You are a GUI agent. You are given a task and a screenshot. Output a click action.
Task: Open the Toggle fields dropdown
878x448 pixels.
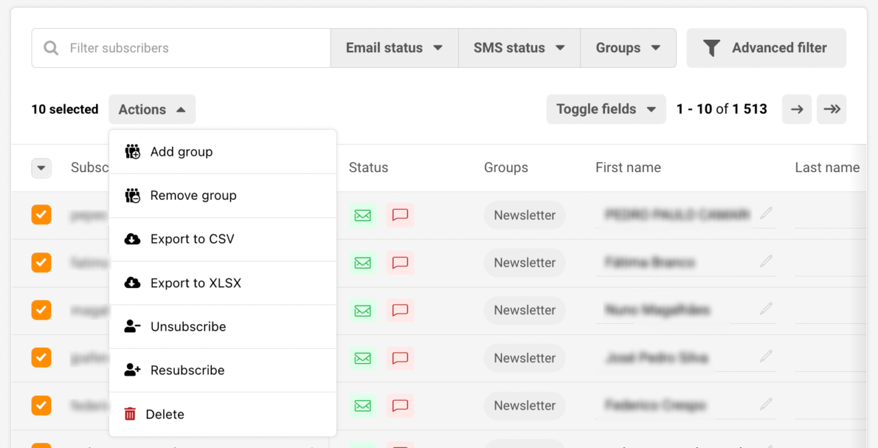pyautogui.click(x=606, y=109)
